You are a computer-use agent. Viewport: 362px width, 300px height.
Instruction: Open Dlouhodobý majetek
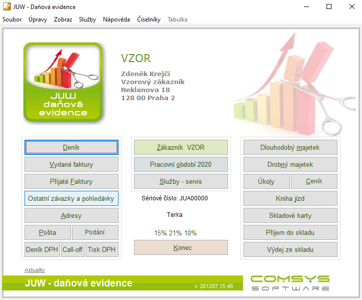click(290, 147)
